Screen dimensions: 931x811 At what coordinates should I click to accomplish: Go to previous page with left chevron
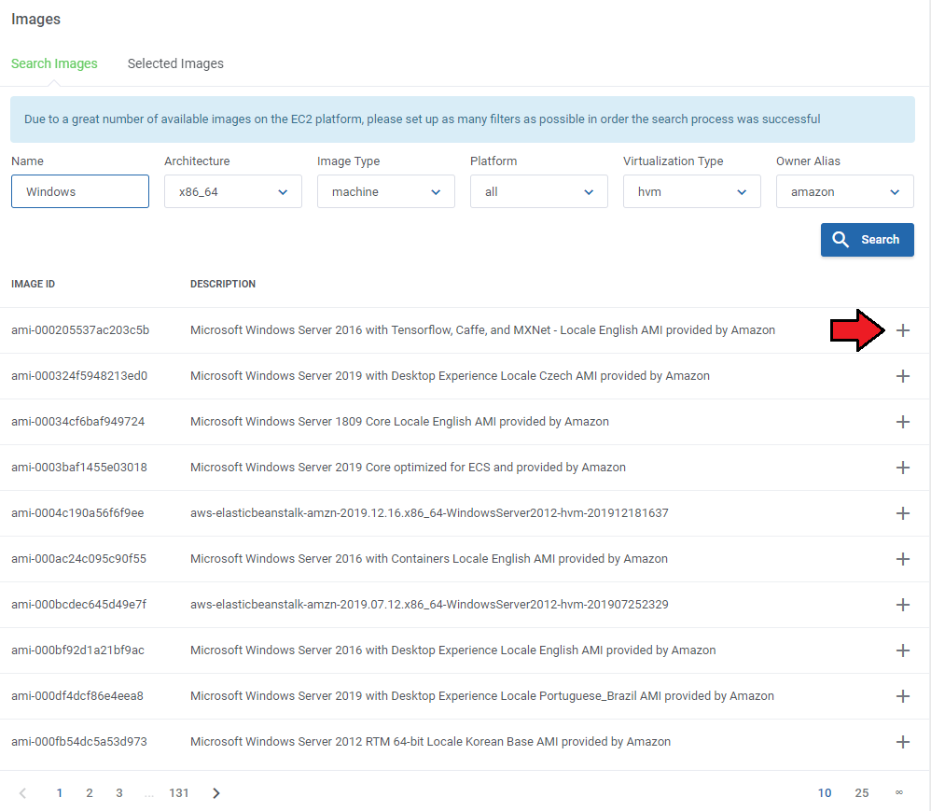point(22,793)
